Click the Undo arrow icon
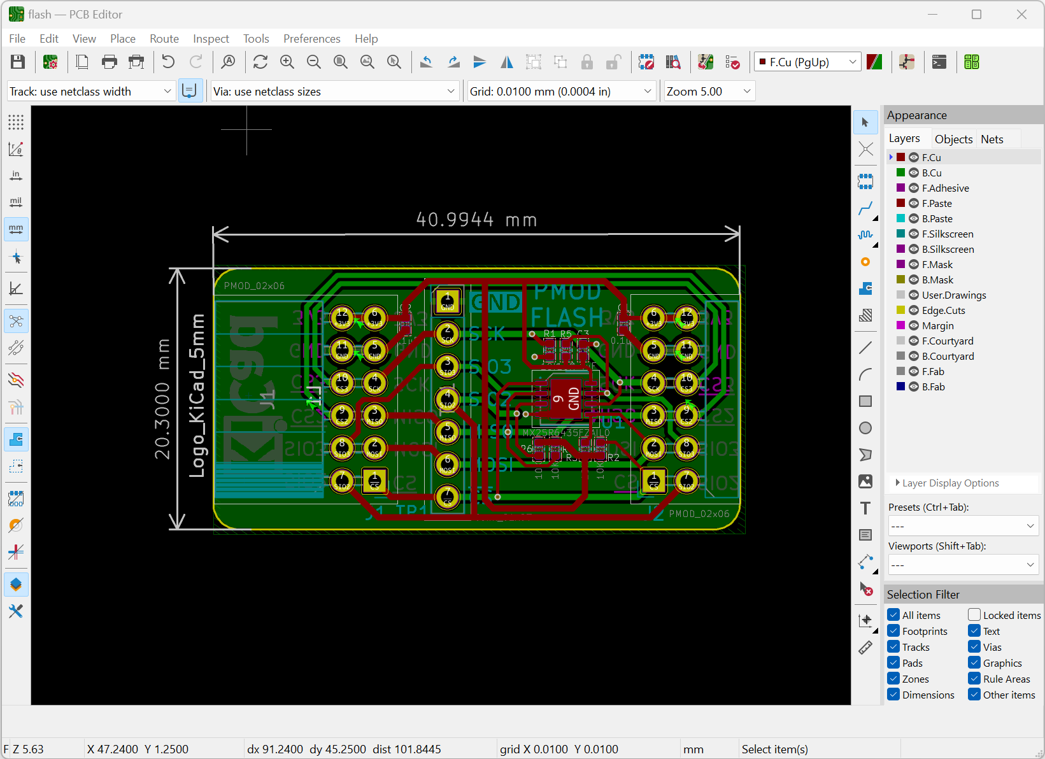This screenshot has width=1045, height=759. point(168,62)
